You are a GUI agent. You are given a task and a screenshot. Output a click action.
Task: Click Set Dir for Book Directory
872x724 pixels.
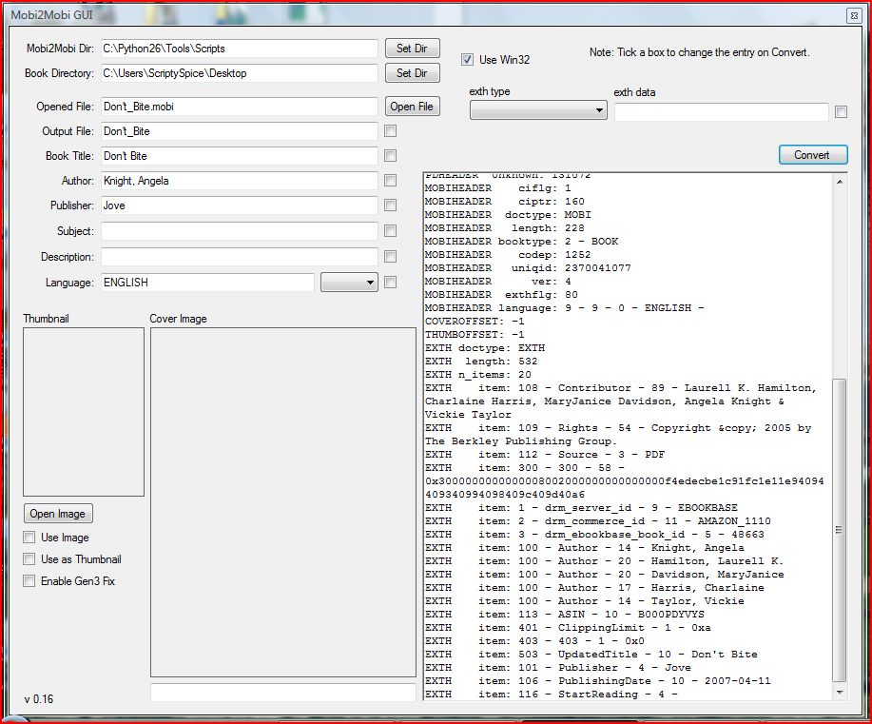(x=412, y=73)
